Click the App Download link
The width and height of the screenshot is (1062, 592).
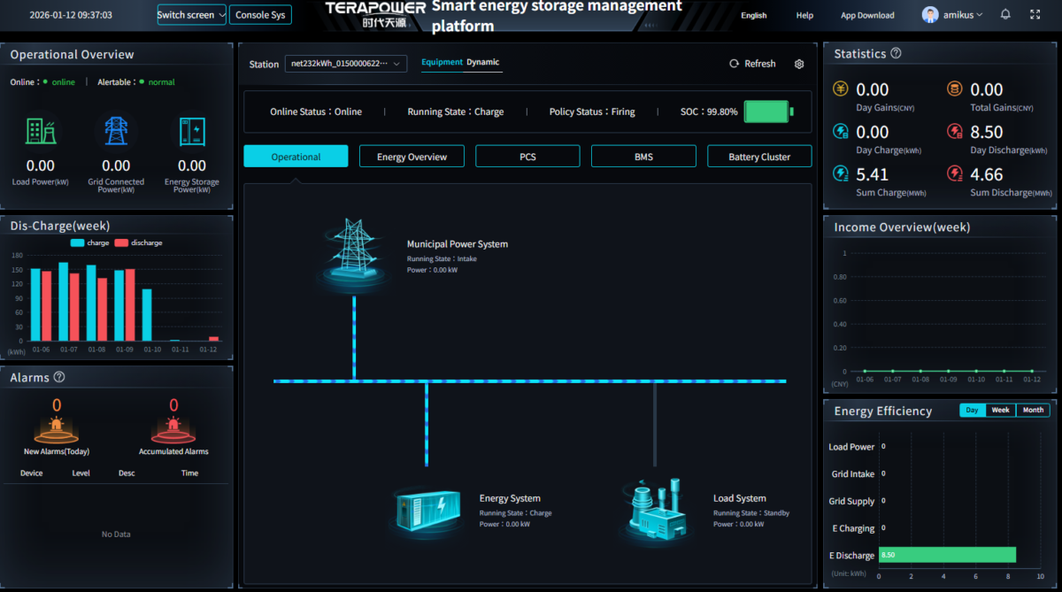[867, 15]
